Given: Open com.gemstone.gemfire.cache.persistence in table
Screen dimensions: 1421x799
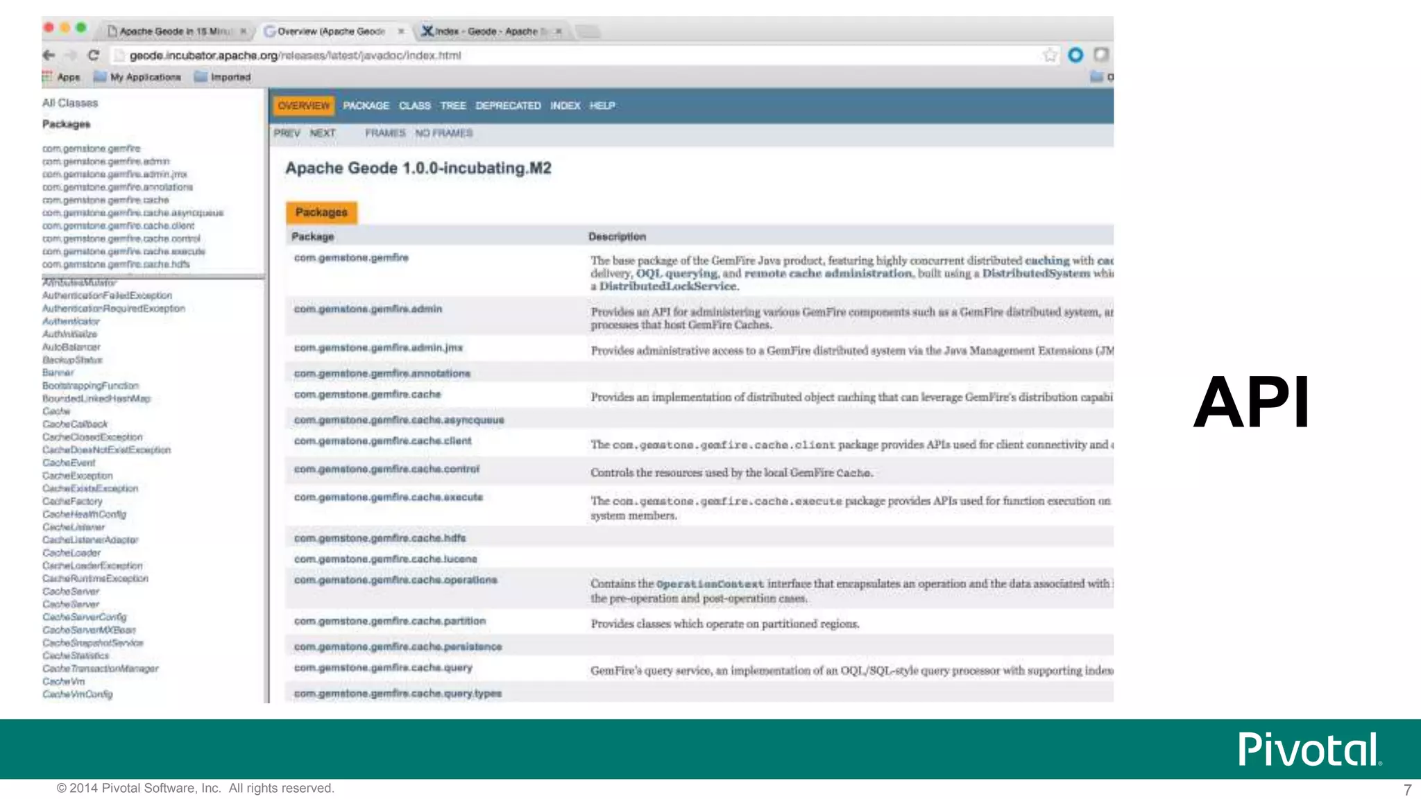Looking at the screenshot, I should tap(398, 646).
